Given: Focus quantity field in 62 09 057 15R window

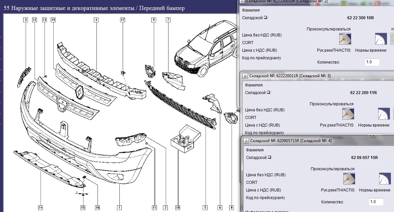Looking at the screenshot, I should point(376,202).
